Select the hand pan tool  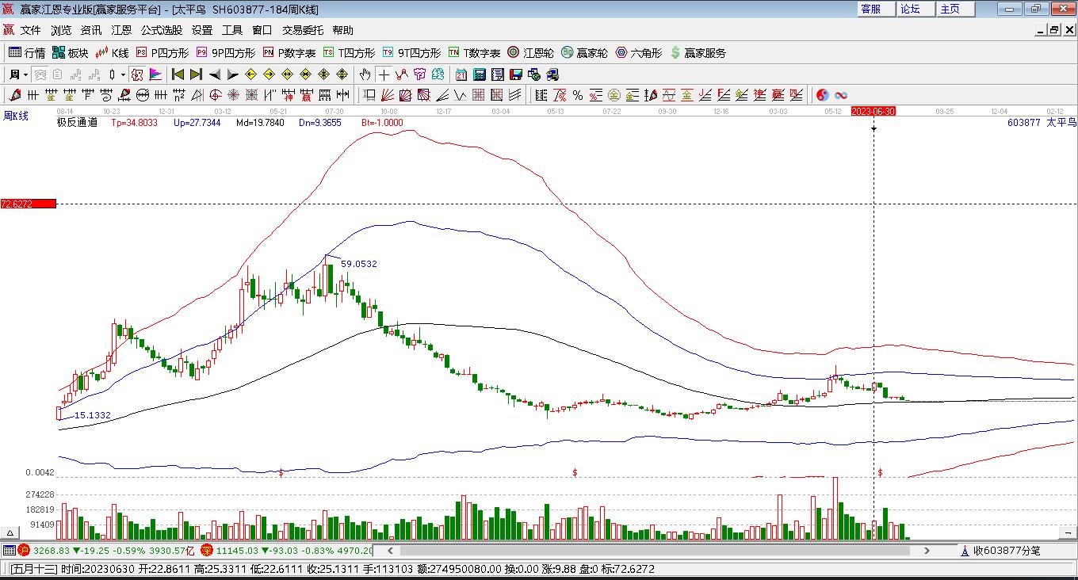(x=364, y=74)
